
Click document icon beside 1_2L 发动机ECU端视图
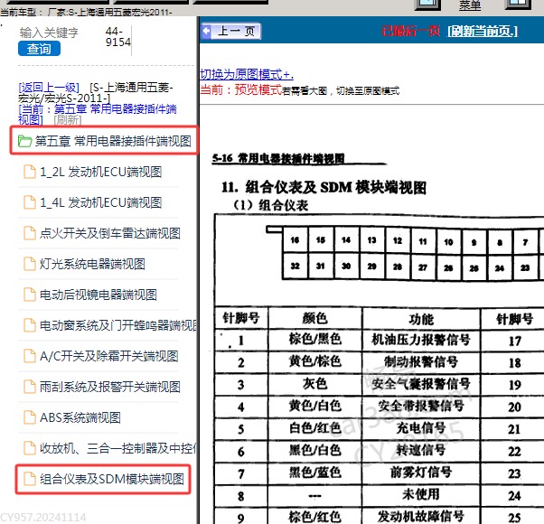point(30,172)
